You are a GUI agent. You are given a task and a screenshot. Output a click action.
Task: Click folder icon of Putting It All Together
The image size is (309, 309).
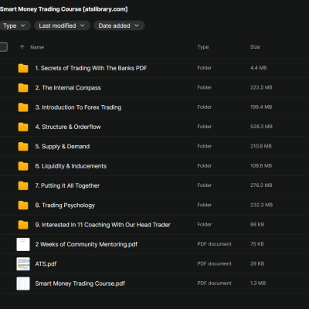pyautogui.click(x=23, y=185)
